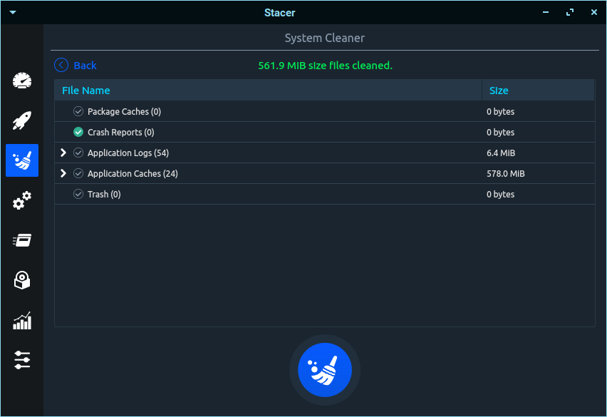Click the Crash Reports 0 bytes size cell
The height and width of the screenshot is (417, 607).
501,132
